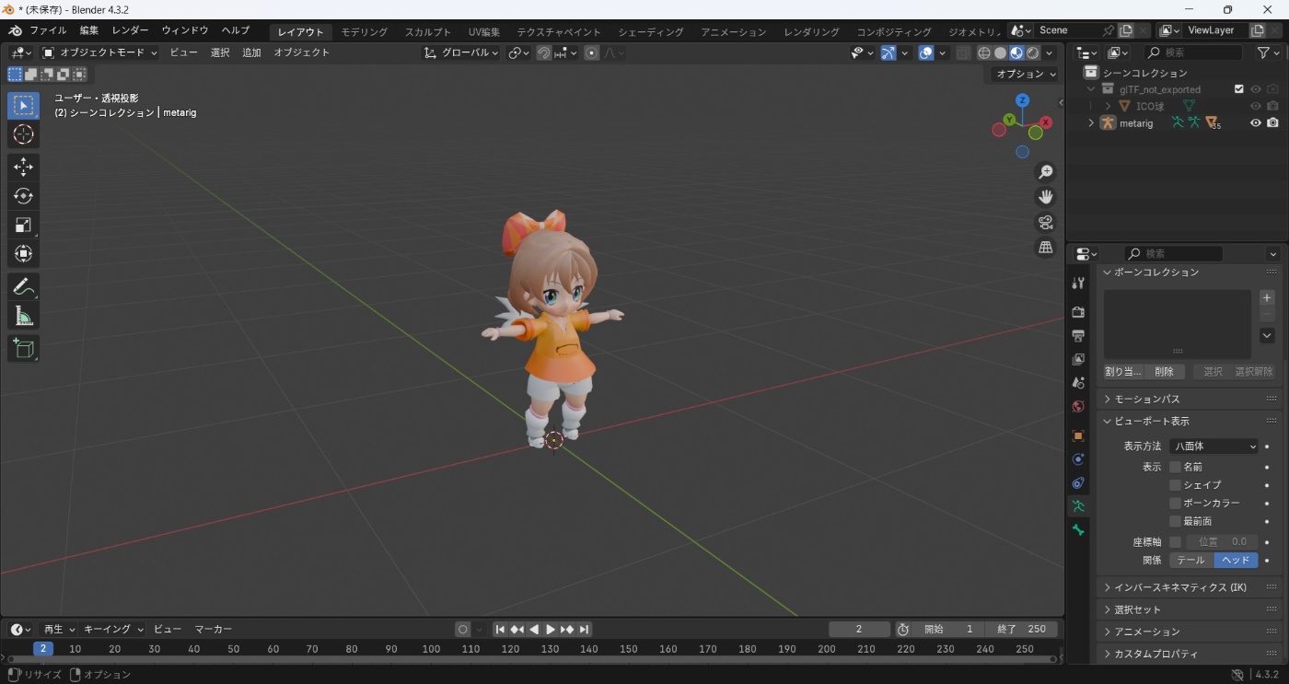
Task: Choose the Add Cube tool
Action: [24, 349]
